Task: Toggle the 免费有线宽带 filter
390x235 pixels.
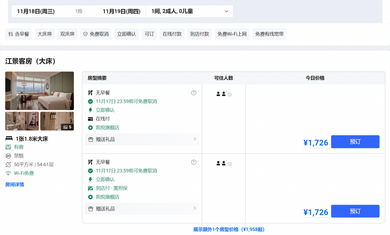Action: pos(269,34)
